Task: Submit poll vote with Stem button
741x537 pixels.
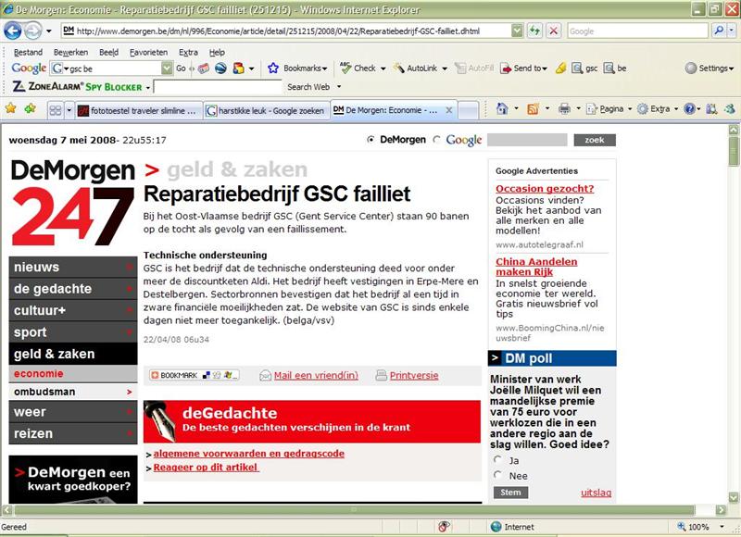Action: tap(510, 493)
